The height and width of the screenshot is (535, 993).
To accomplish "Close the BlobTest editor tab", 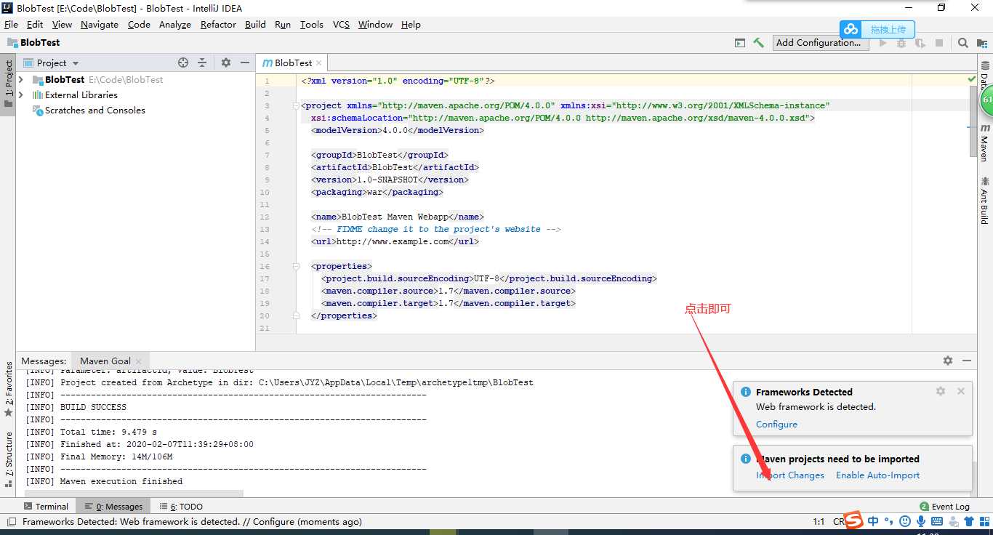I will 318,63.
